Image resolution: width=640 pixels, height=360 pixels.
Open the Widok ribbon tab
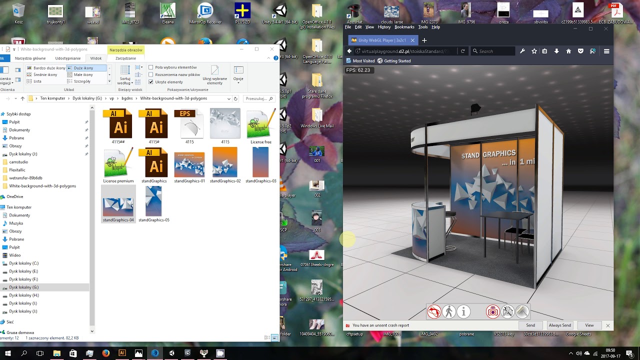click(96, 58)
